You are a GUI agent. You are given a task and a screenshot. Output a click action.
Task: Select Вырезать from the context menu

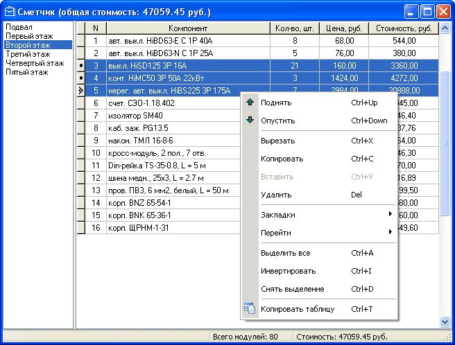[x=319, y=141]
